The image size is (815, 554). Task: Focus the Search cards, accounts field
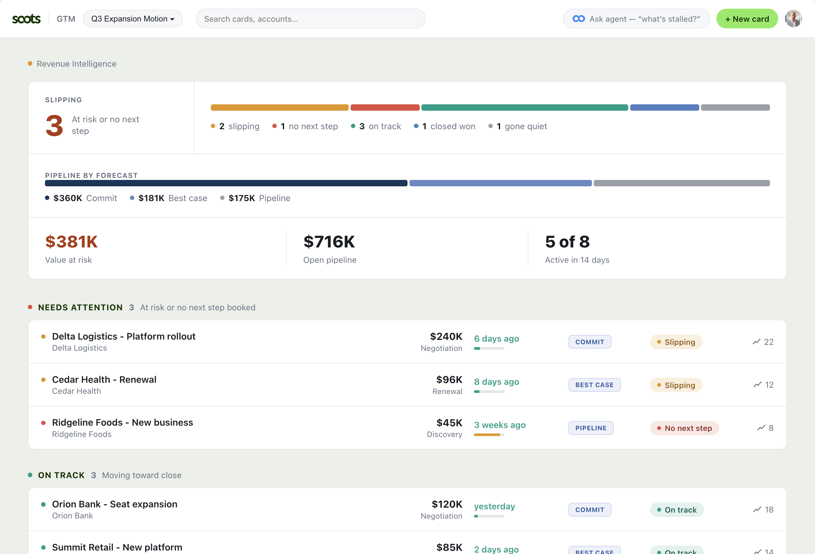tap(310, 19)
